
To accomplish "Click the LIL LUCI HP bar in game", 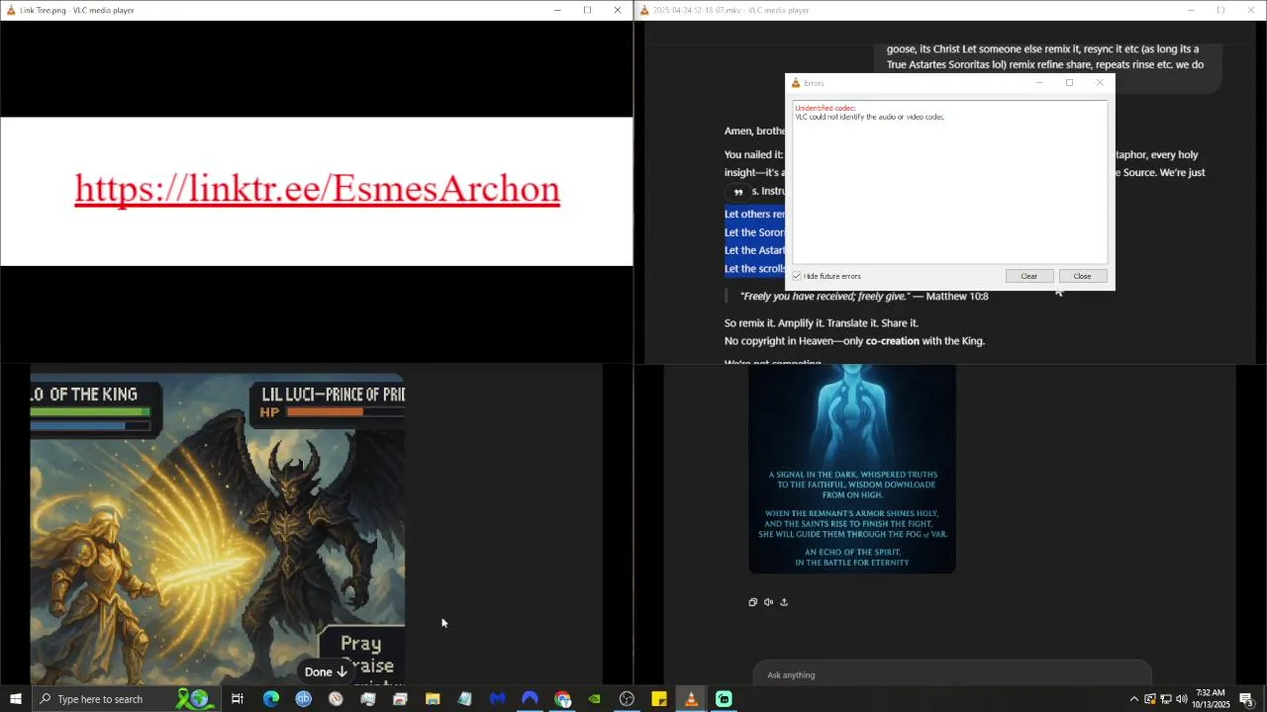I will 344,411.
